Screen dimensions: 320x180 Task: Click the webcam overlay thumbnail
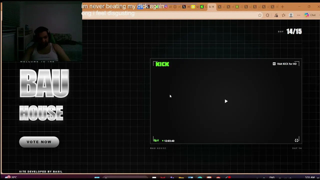pyautogui.click(x=42, y=31)
